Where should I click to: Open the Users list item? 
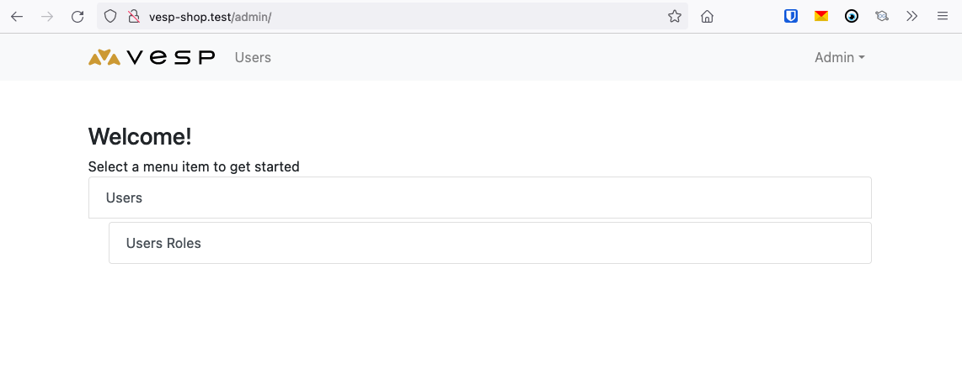coord(480,198)
